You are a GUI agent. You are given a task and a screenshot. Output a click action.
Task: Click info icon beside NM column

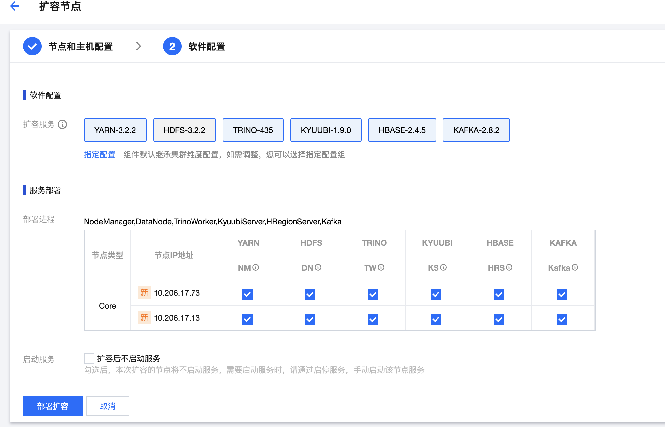click(x=256, y=268)
